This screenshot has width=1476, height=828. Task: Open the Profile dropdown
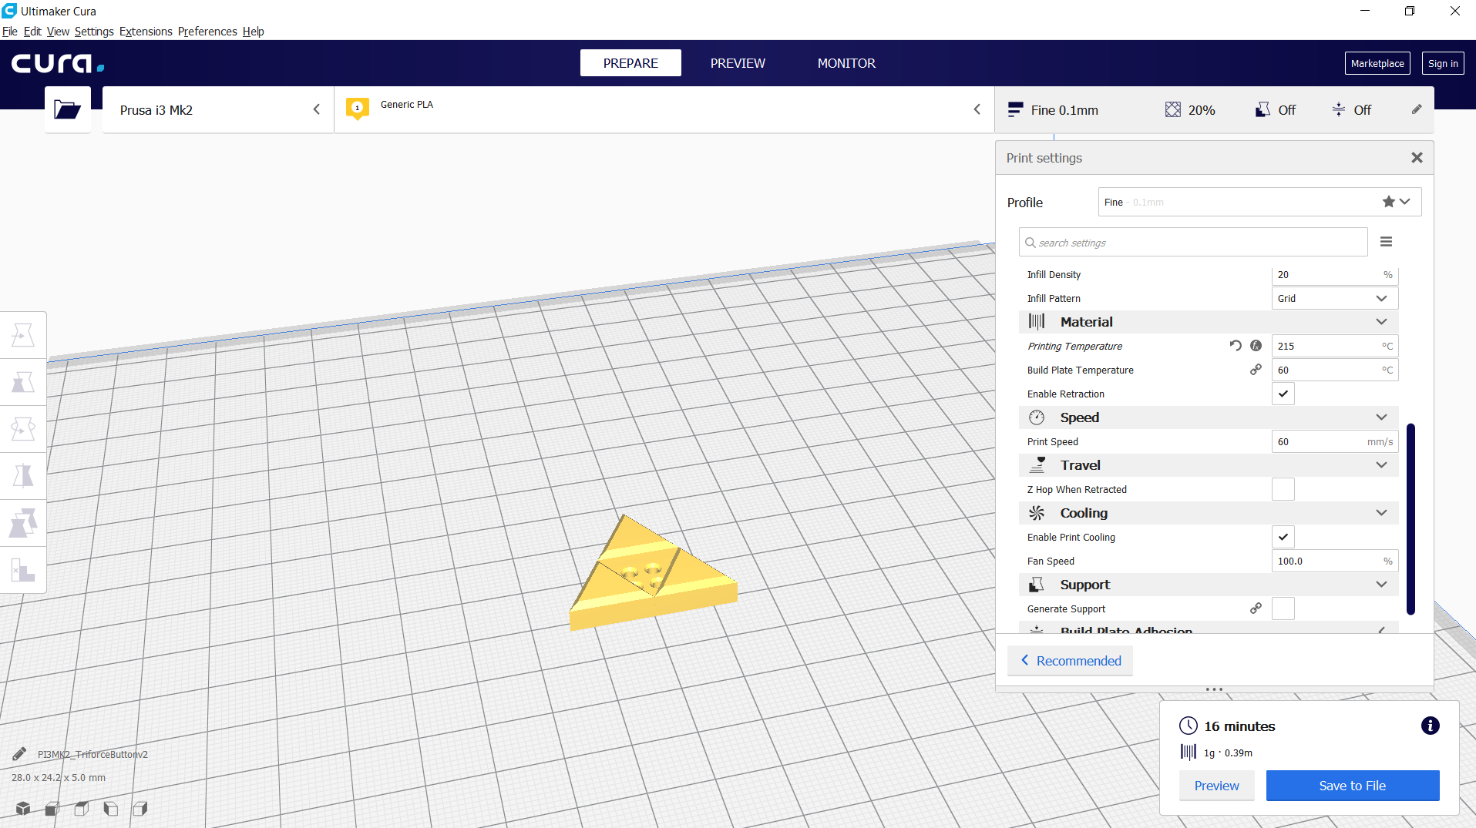1259,202
